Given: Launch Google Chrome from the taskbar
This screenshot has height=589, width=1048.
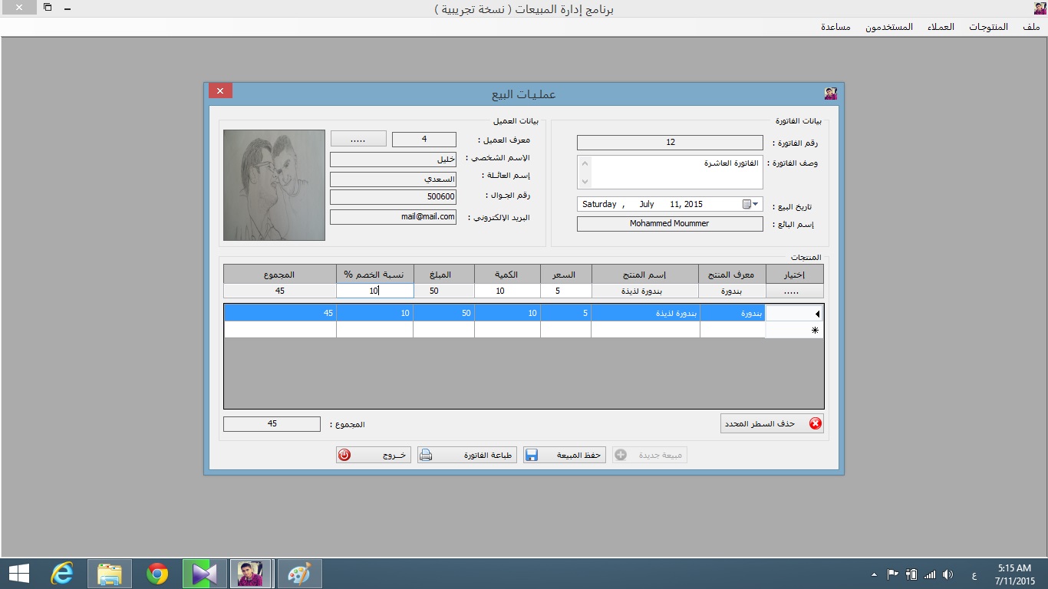Looking at the screenshot, I should (x=157, y=574).
